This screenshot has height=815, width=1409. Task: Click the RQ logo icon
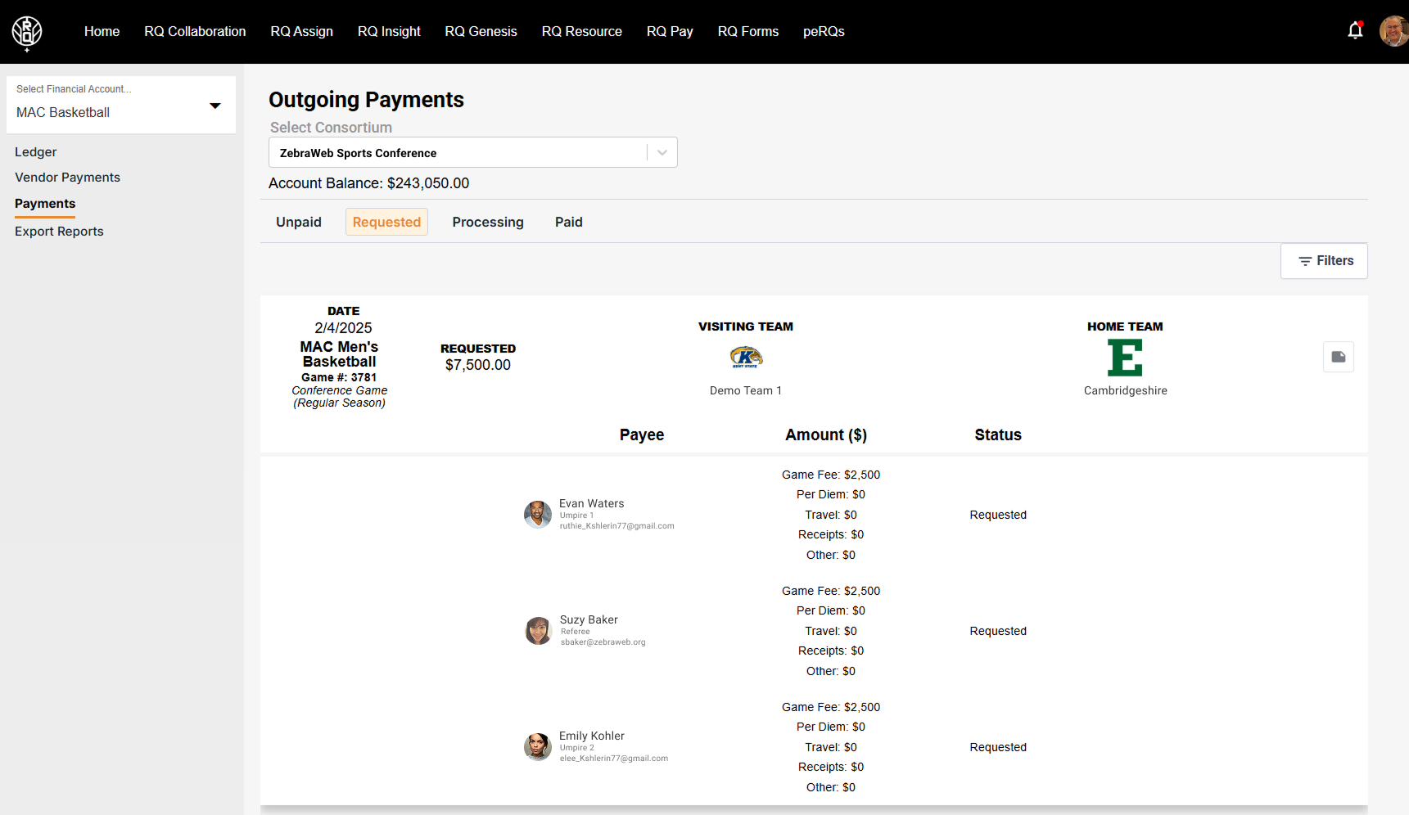[x=27, y=32]
